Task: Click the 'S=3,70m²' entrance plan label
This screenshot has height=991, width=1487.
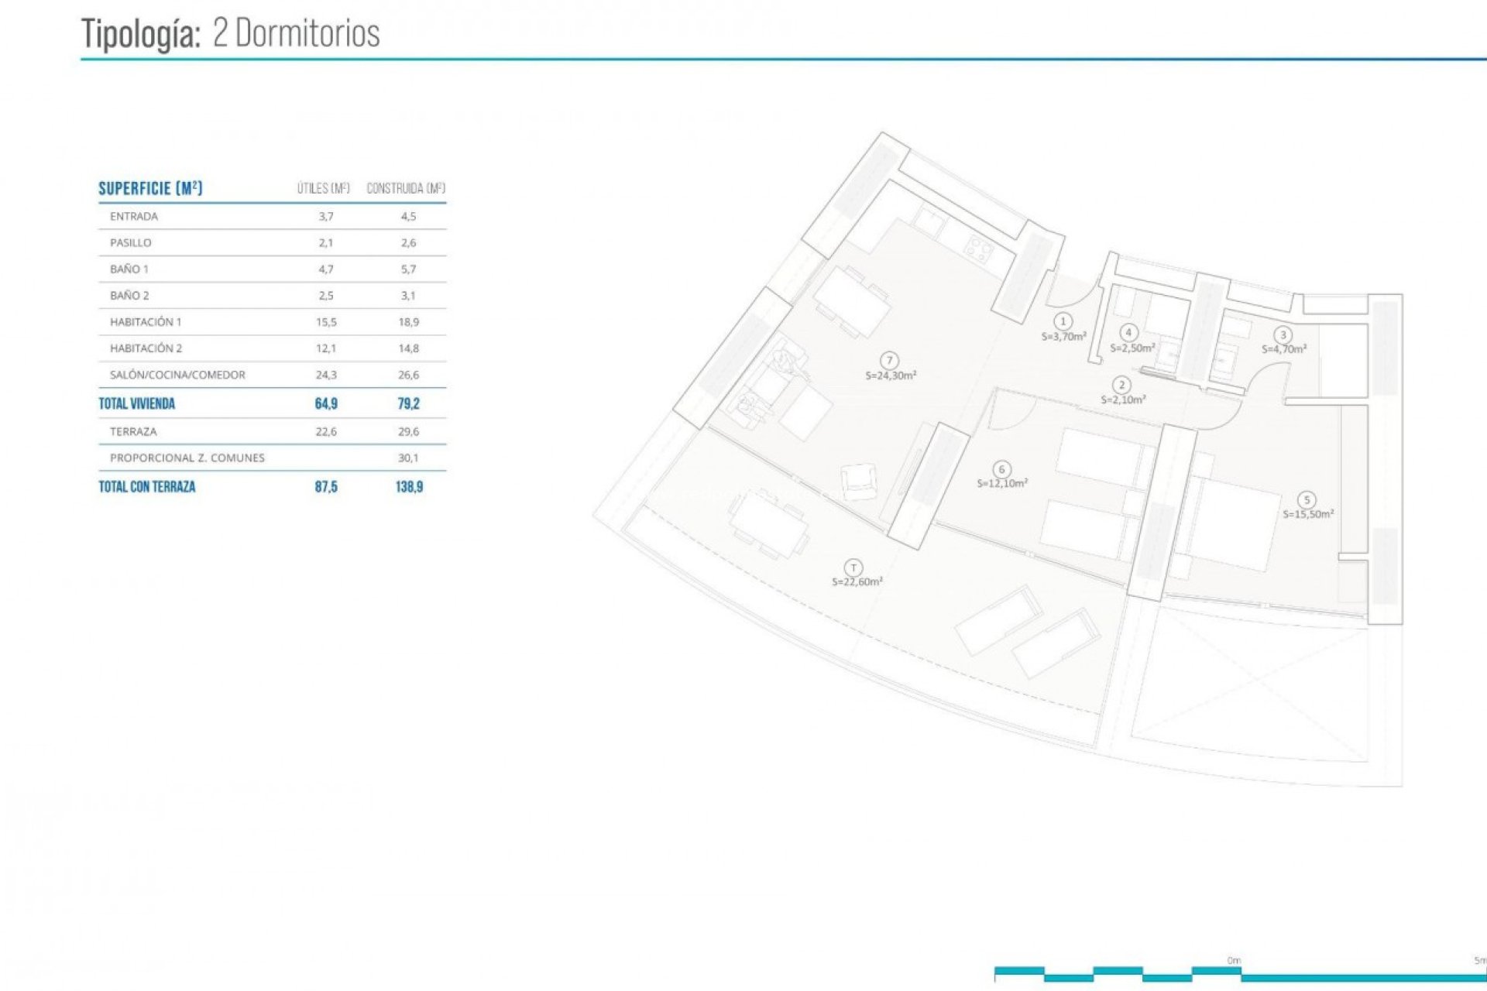Action: point(1063,337)
